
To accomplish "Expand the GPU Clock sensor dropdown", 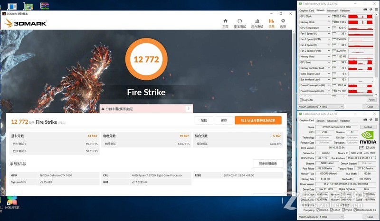I will coord(329,17).
